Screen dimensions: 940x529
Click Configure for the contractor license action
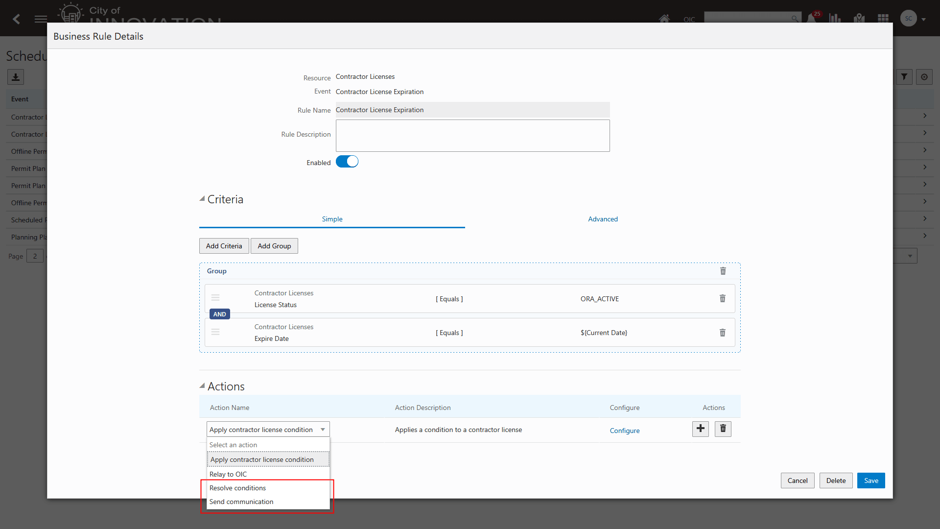(x=625, y=431)
